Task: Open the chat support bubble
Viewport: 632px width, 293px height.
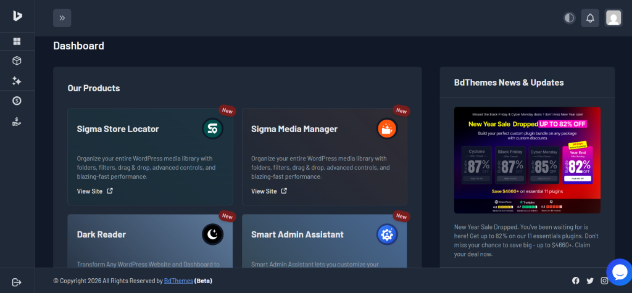Action: [x=618, y=271]
